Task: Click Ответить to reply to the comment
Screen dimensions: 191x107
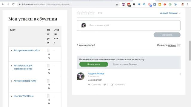Action: 95,84
